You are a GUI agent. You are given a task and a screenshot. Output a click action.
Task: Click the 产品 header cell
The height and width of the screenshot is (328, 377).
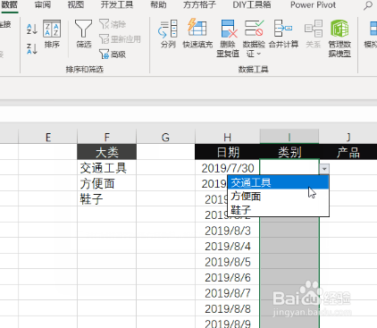(x=348, y=152)
